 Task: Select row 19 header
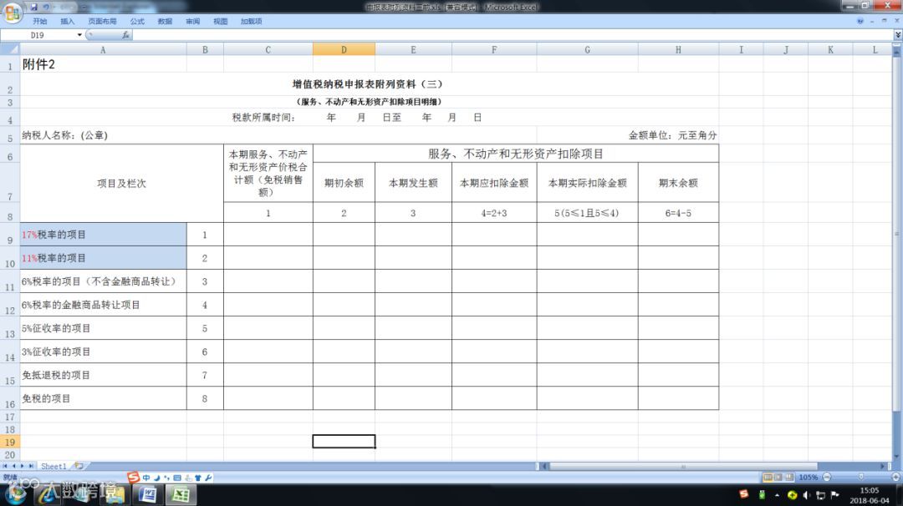click(10, 443)
